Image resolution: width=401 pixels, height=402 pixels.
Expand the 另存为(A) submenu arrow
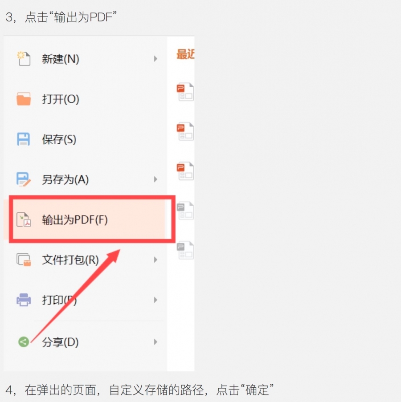[155, 179]
